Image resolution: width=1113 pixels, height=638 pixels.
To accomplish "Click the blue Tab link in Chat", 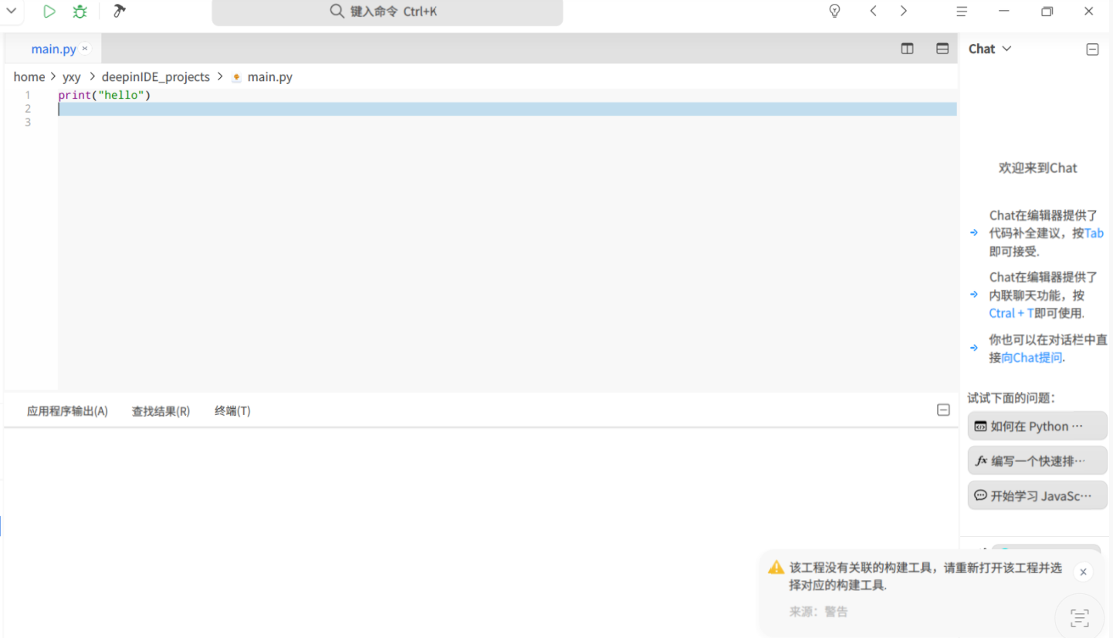I will (1094, 233).
